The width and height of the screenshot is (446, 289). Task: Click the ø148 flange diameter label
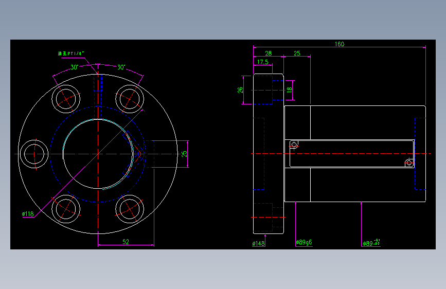pos(258,243)
